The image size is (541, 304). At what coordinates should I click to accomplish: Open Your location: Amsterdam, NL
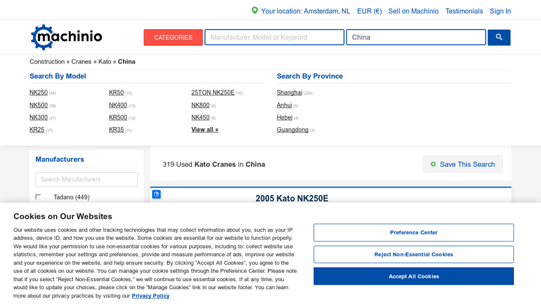coord(306,11)
